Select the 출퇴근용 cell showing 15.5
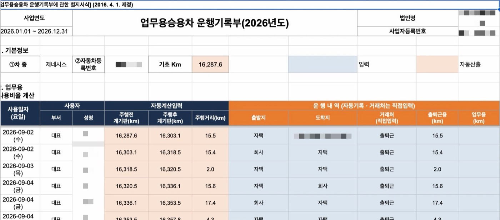The width and height of the screenshot is (500, 220). pyautogui.click(x=437, y=136)
